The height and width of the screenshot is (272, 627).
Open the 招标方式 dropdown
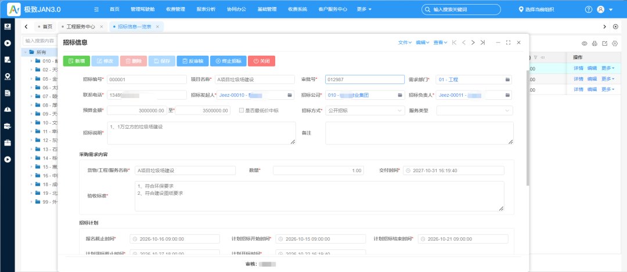click(x=365, y=110)
